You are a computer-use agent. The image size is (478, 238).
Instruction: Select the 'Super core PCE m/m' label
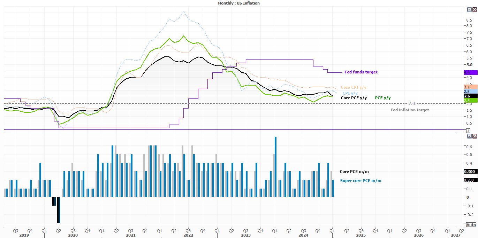(361, 181)
